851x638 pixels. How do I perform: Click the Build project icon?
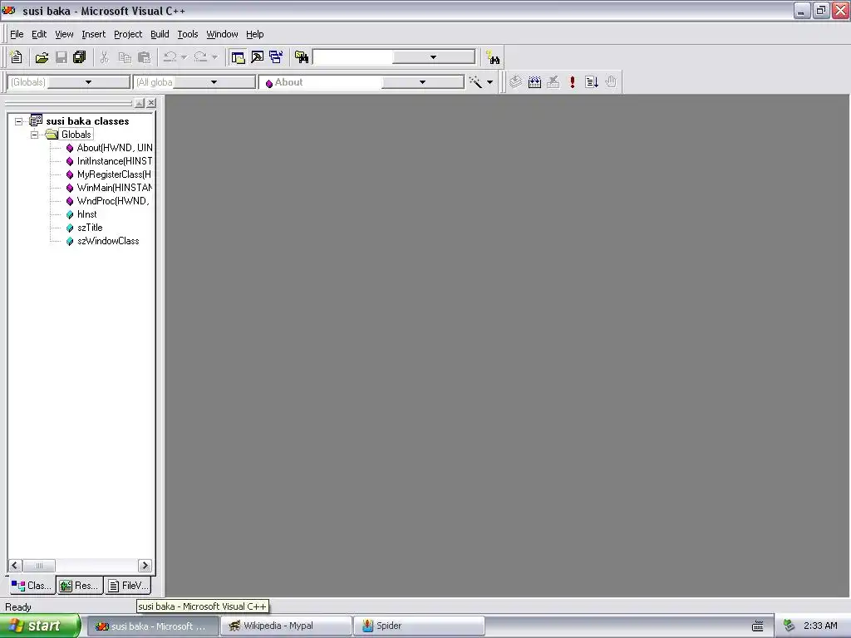534,82
